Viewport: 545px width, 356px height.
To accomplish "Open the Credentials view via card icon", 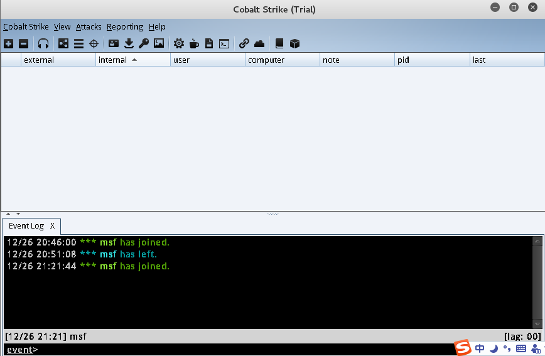I will click(x=114, y=43).
